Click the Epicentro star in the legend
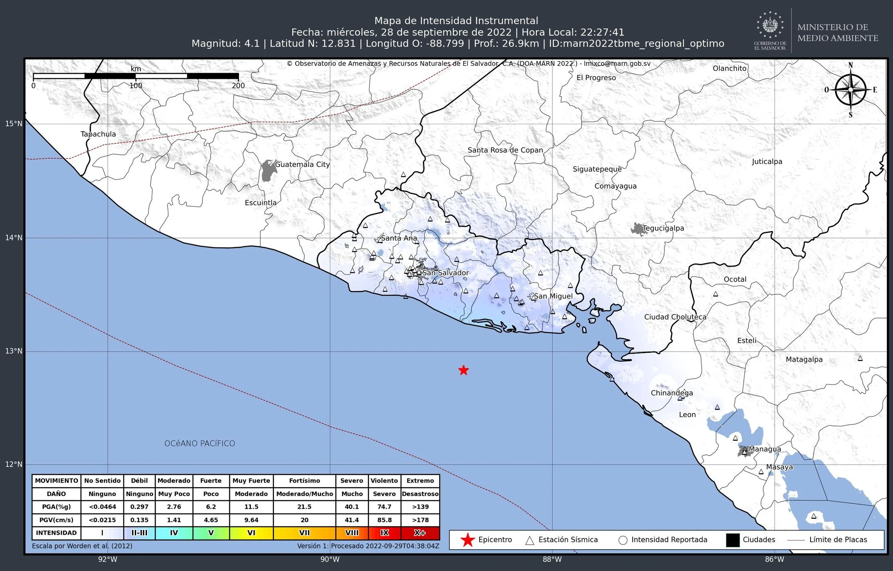Screen dimensions: 893x571 coord(467,540)
